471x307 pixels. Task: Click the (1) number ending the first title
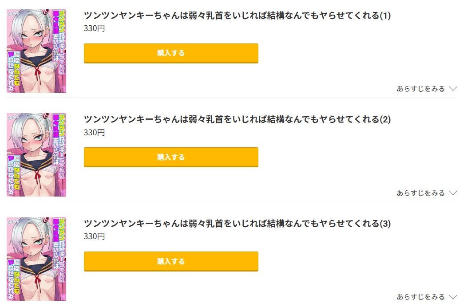point(385,16)
